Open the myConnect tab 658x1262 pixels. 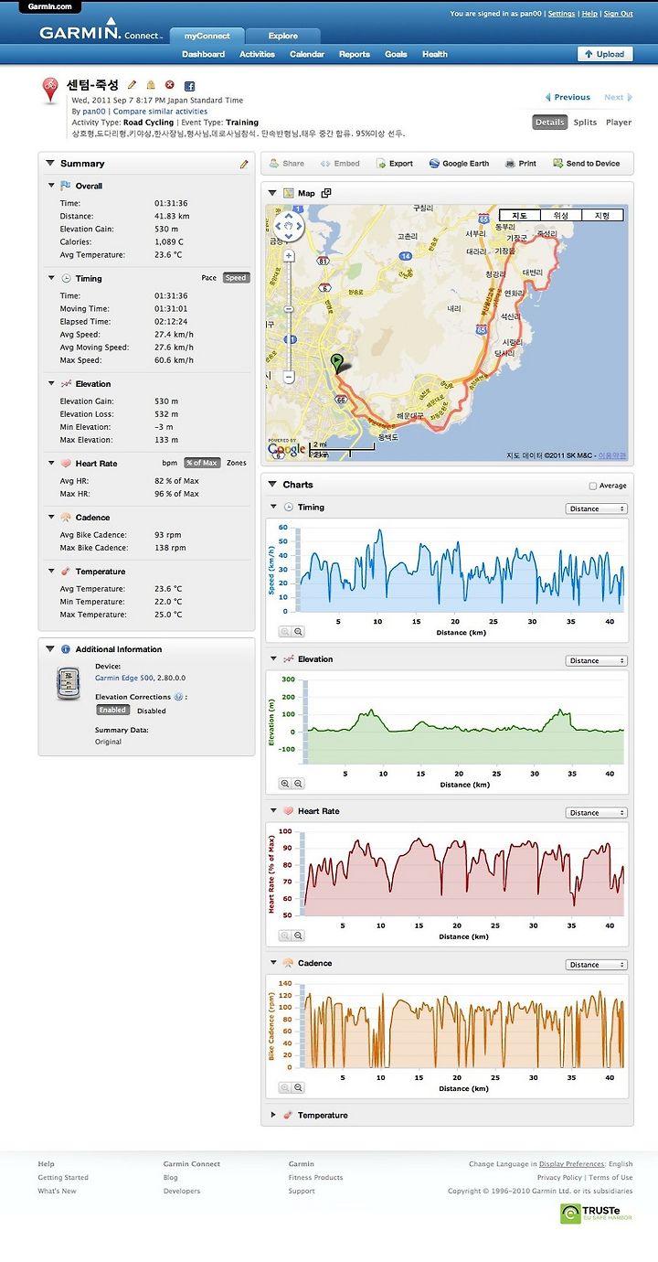click(x=206, y=36)
